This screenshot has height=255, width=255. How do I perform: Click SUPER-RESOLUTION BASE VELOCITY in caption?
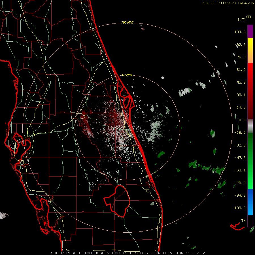[x=89, y=253]
